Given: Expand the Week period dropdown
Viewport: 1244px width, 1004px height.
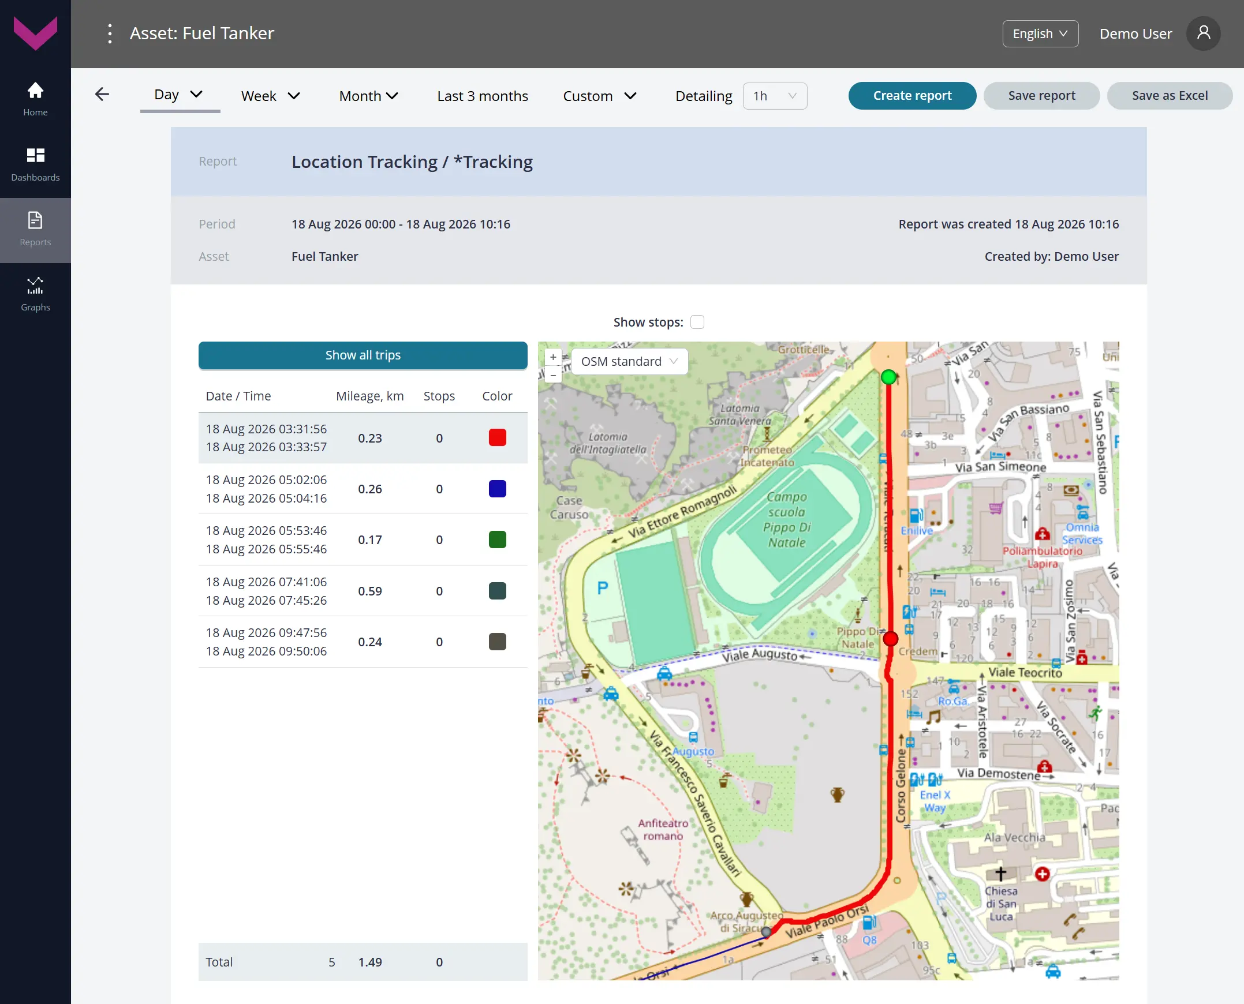Looking at the screenshot, I should 271,96.
